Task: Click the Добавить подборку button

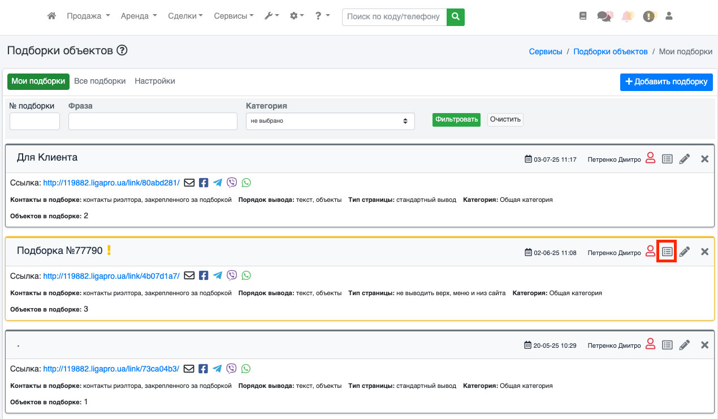Action: [x=666, y=81]
